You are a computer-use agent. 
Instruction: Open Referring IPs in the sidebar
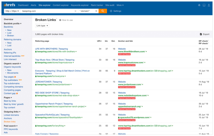click(x=10, y=53)
